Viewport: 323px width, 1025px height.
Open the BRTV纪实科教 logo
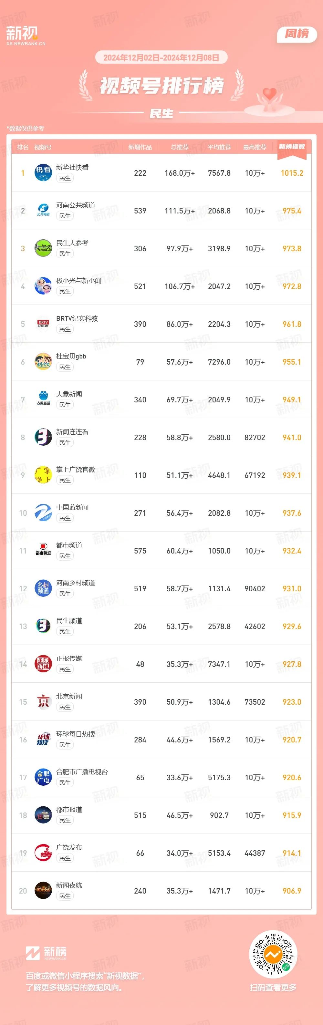click(43, 324)
